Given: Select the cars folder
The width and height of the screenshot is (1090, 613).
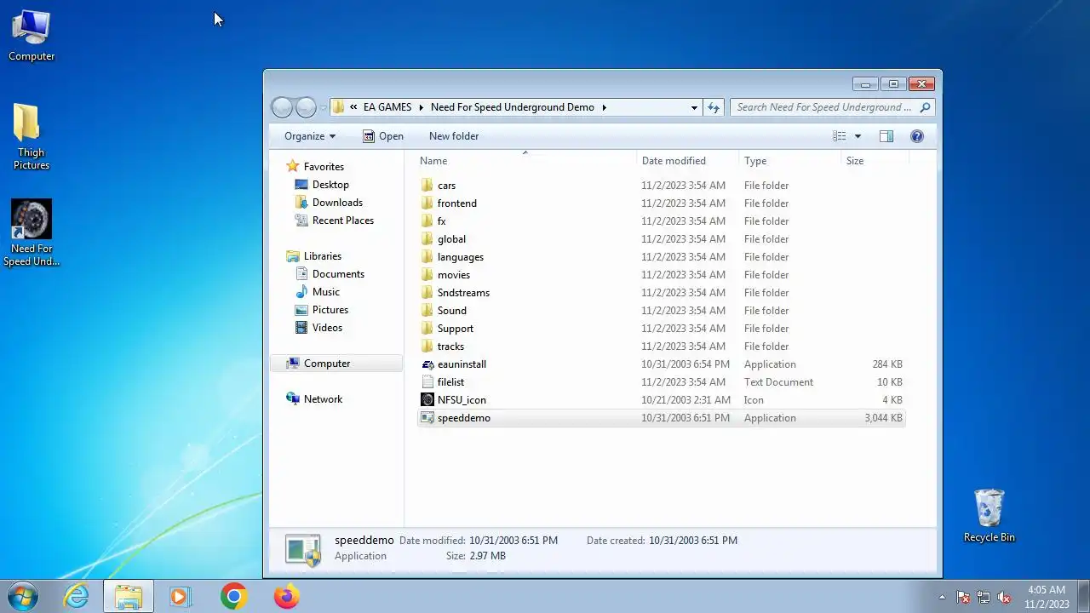Looking at the screenshot, I should (446, 186).
